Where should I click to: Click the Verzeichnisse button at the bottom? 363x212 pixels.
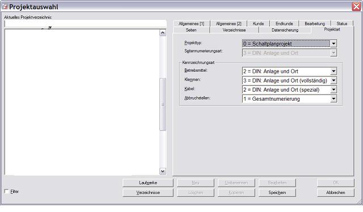[x=148, y=192]
